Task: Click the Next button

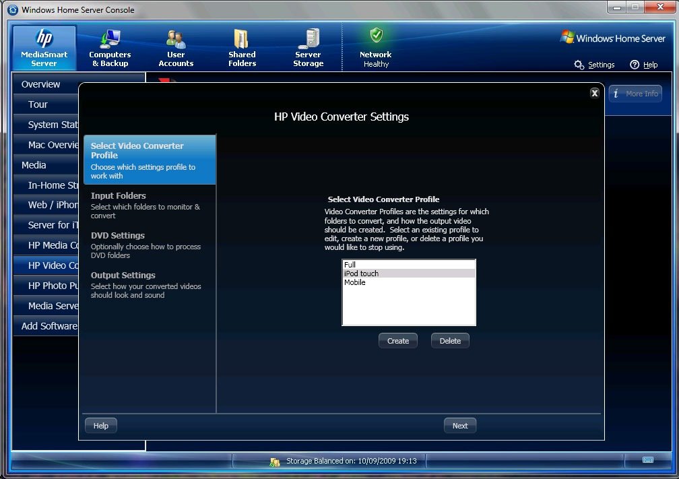Action: pos(460,426)
